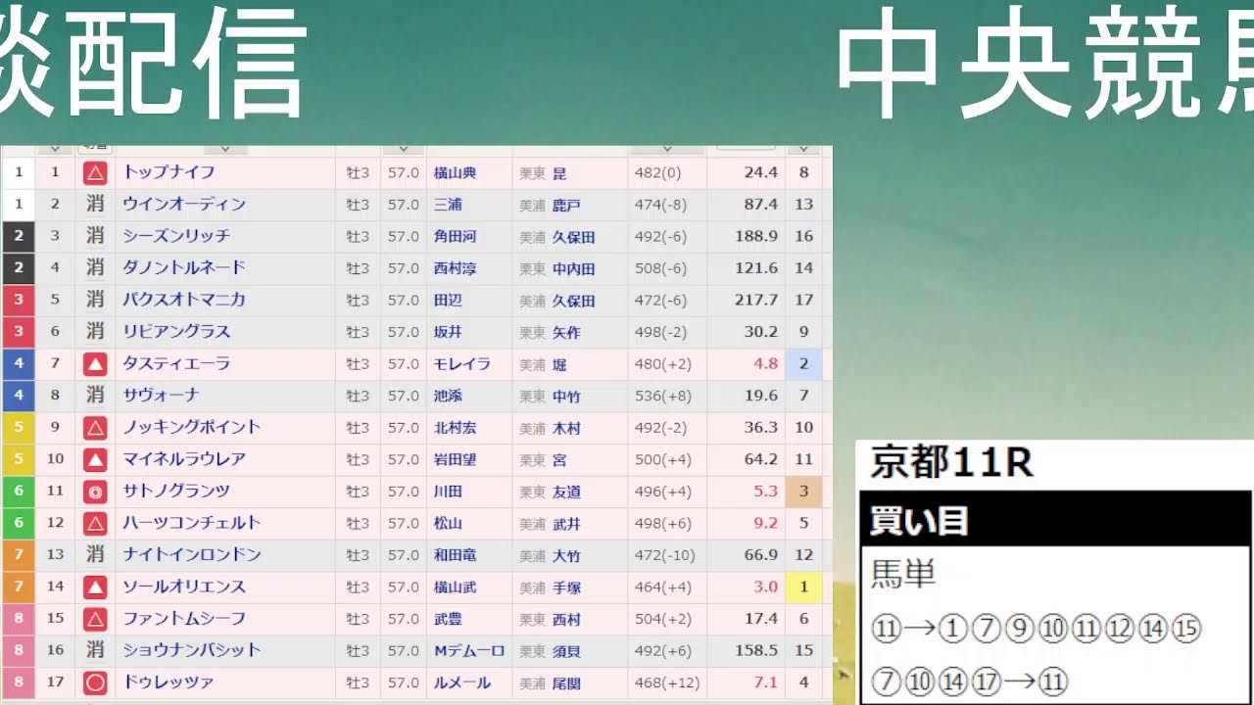Open the leftmost column filter dropdown
This screenshot has width=1254, height=705.
point(54,147)
